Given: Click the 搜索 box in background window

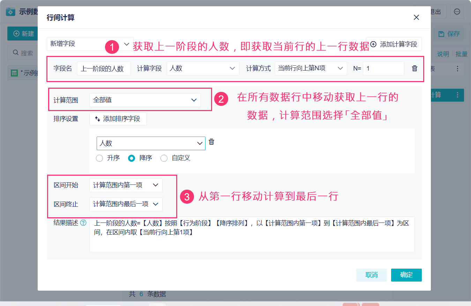Looking at the screenshot, I should (23, 53).
